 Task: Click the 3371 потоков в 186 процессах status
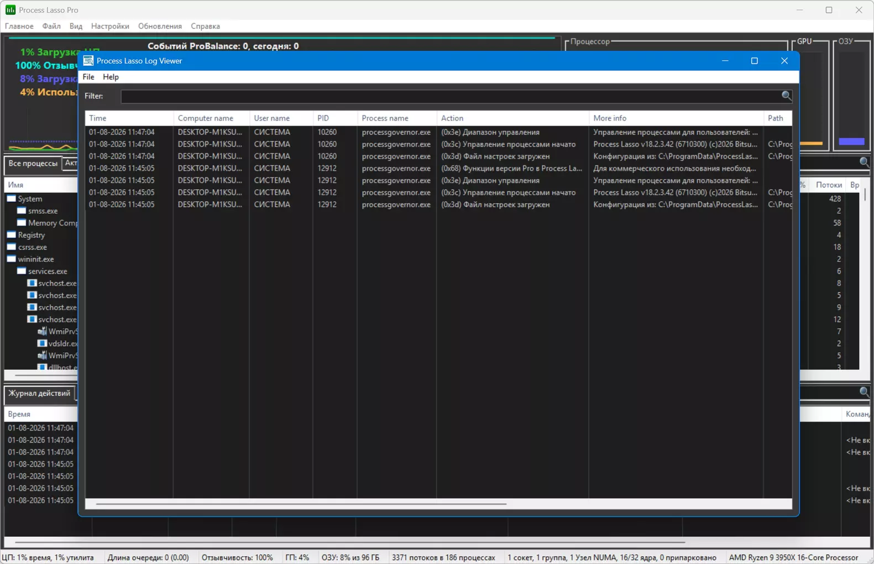click(443, 557)
